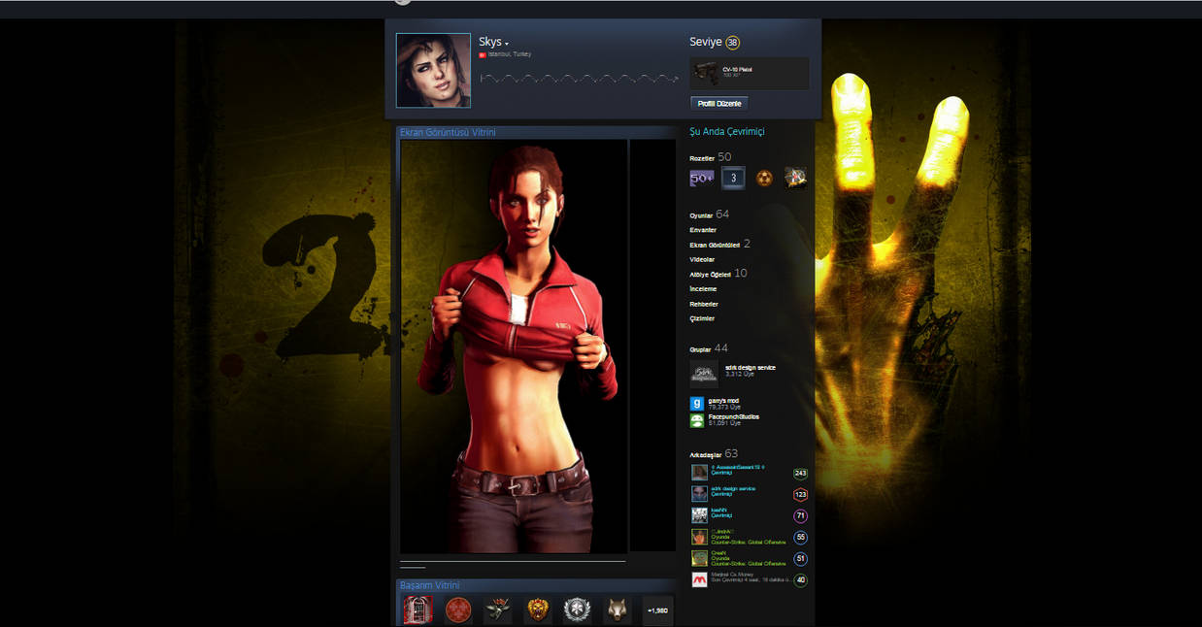Screen dimensions: 1202x627
Task: Click the level 55 friend badge
Action: (x=800, y=538)
